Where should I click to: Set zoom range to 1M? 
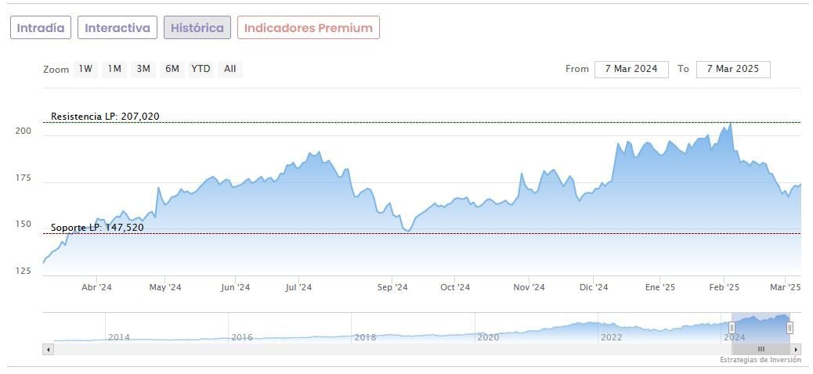[114, 69]
